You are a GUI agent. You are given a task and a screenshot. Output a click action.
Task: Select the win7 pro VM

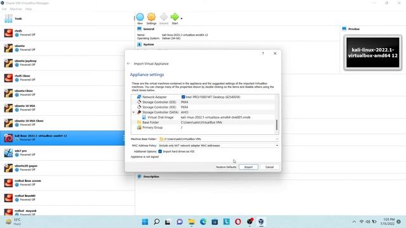[x=67, y=153]
